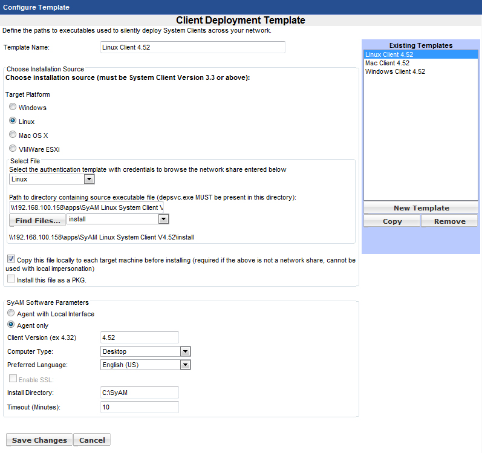Save Changes to the template
Screen dimensions: 482x453
pos(39,440)
